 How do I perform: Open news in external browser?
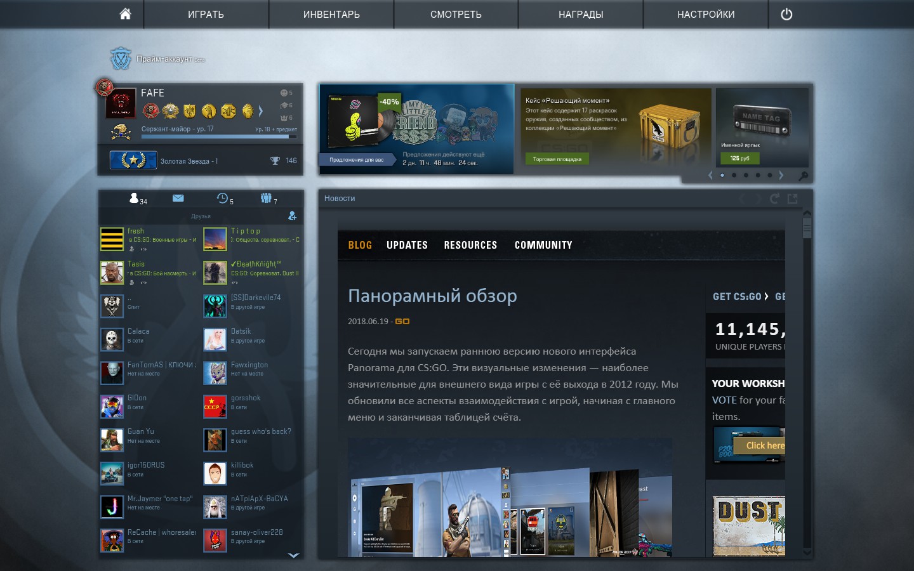click(x=792, y=199)
